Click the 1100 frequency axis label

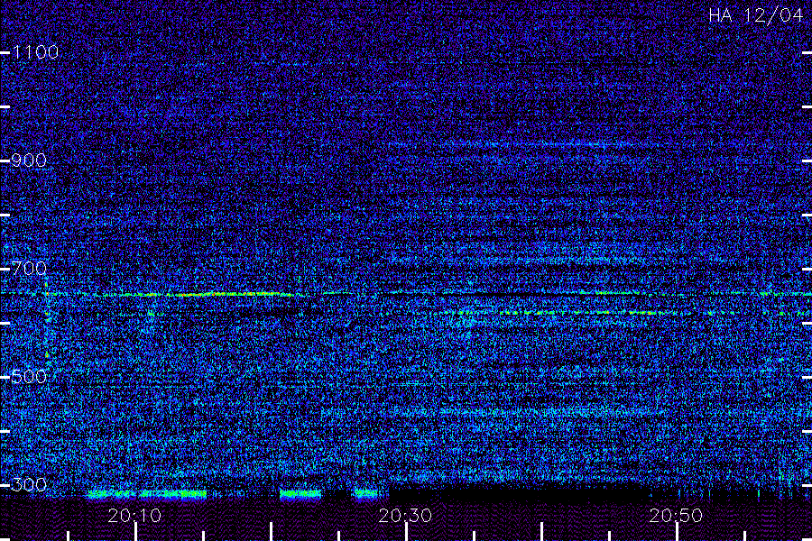[35, 52]
